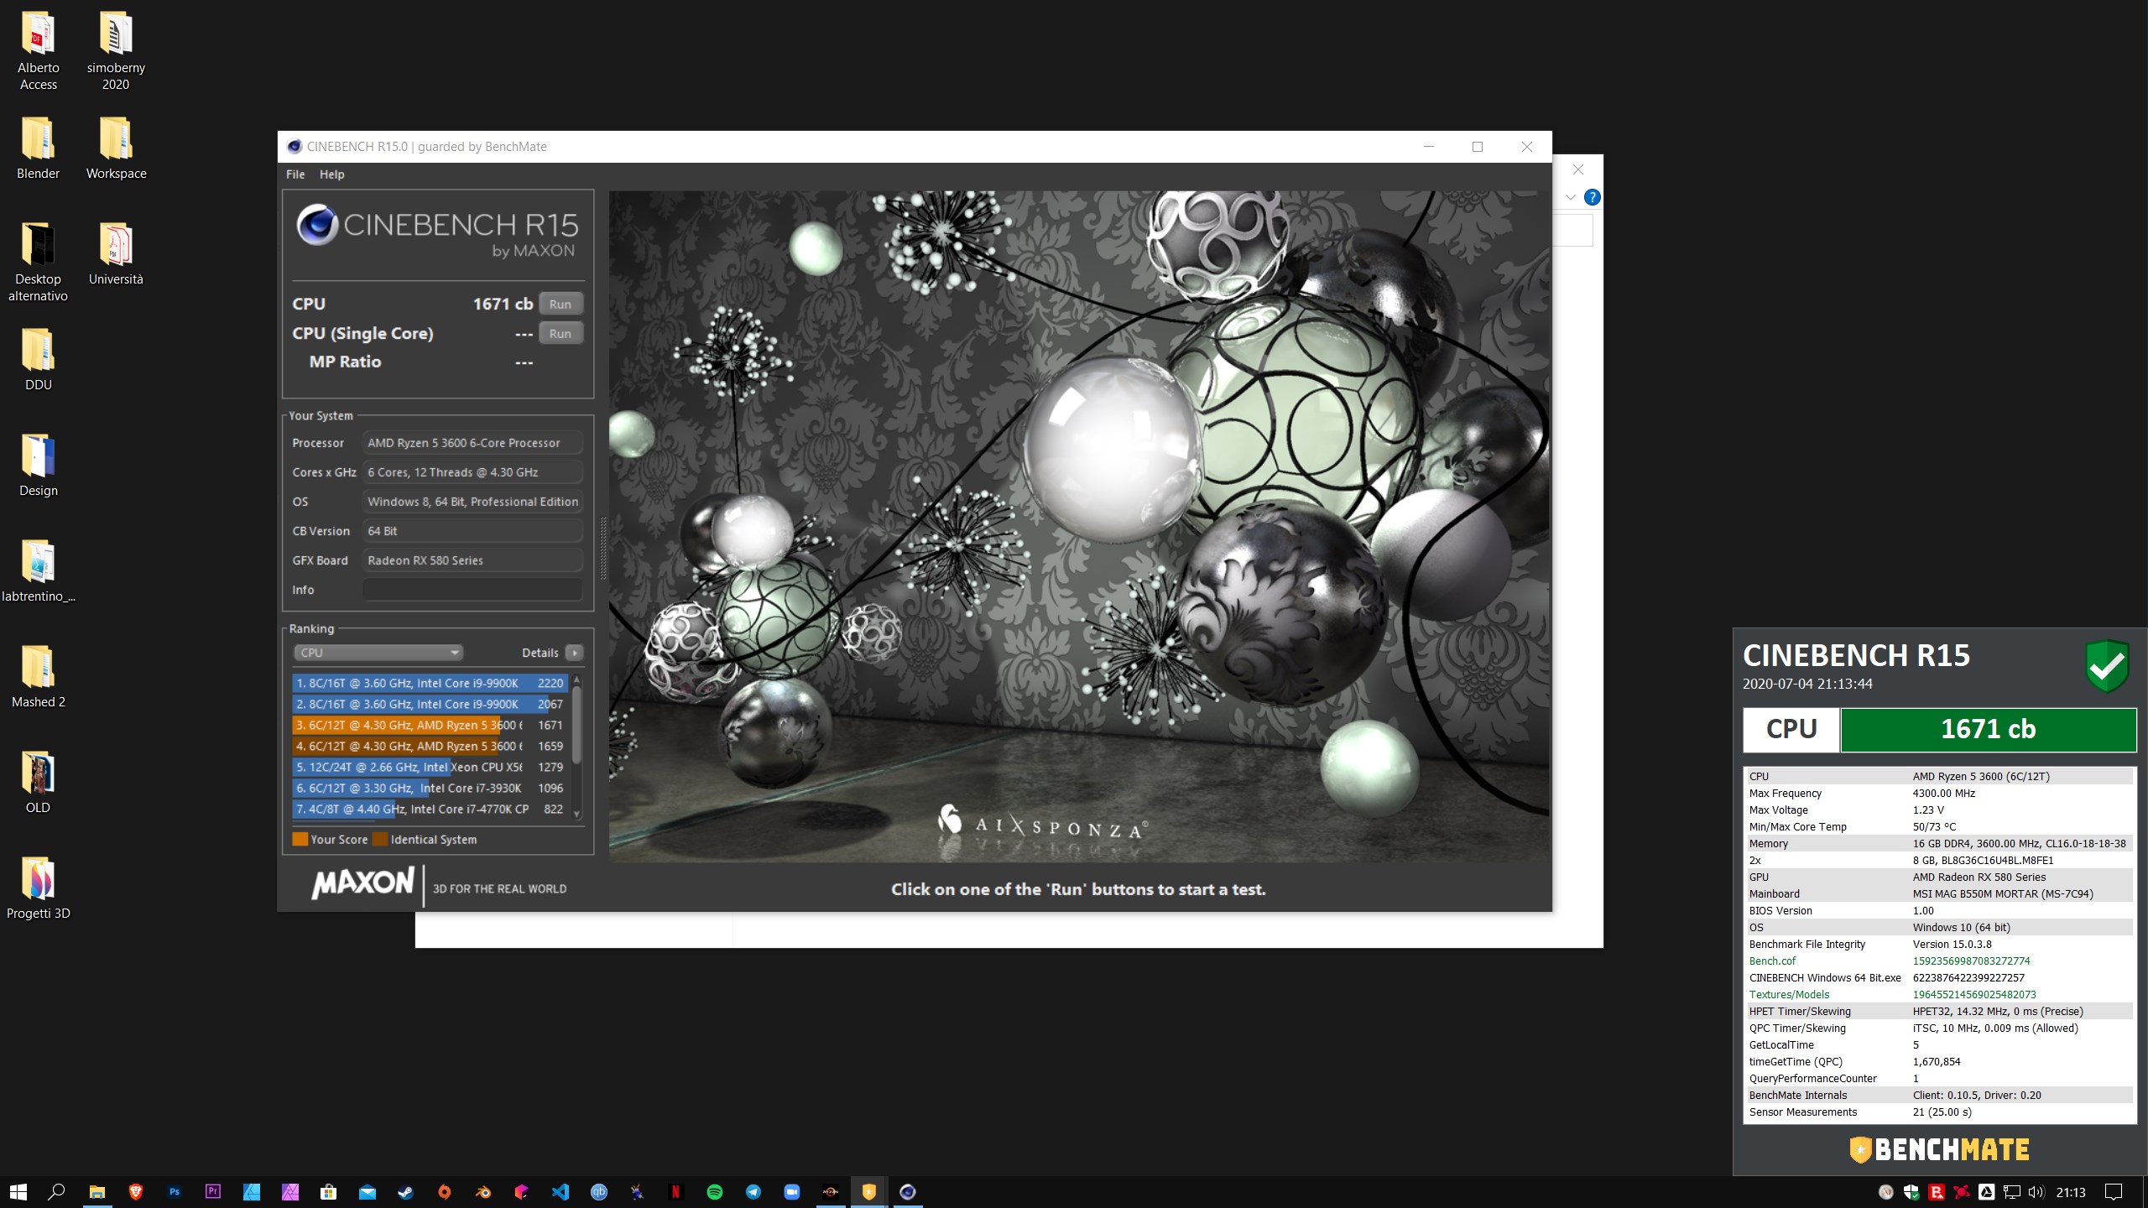Click the BenchMate green shield checkmark
Viewport: 2148px width, 1208px height.
[x=2107, y=666]
